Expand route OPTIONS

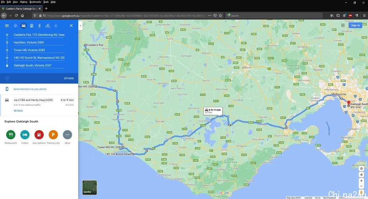pyautogui.click(x=69, y=78)
